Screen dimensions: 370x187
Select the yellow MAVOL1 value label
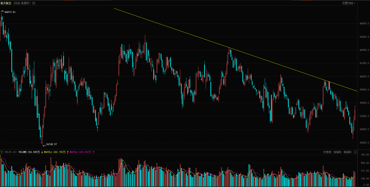click(x=55, y=152)
